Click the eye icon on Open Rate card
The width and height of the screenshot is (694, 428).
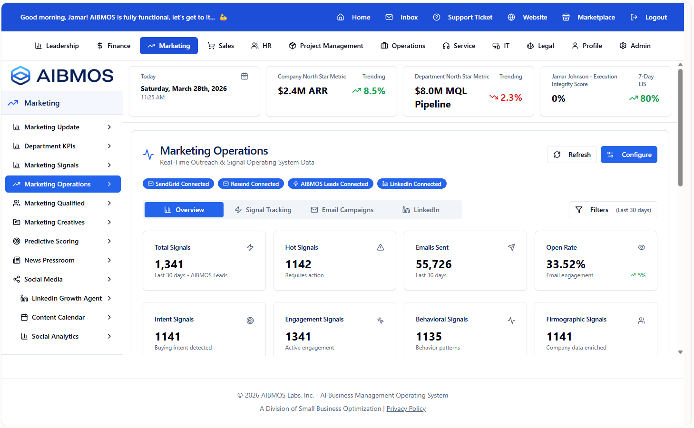(x=642, y=247)
